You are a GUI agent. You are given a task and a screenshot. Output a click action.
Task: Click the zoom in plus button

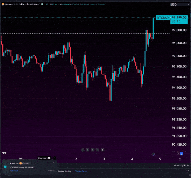(87, 150)
